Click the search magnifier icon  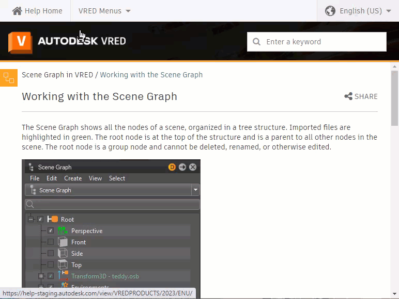pos(256,42)
